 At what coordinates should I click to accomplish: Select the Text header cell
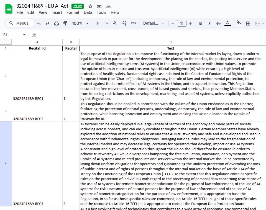click(171, 48)
